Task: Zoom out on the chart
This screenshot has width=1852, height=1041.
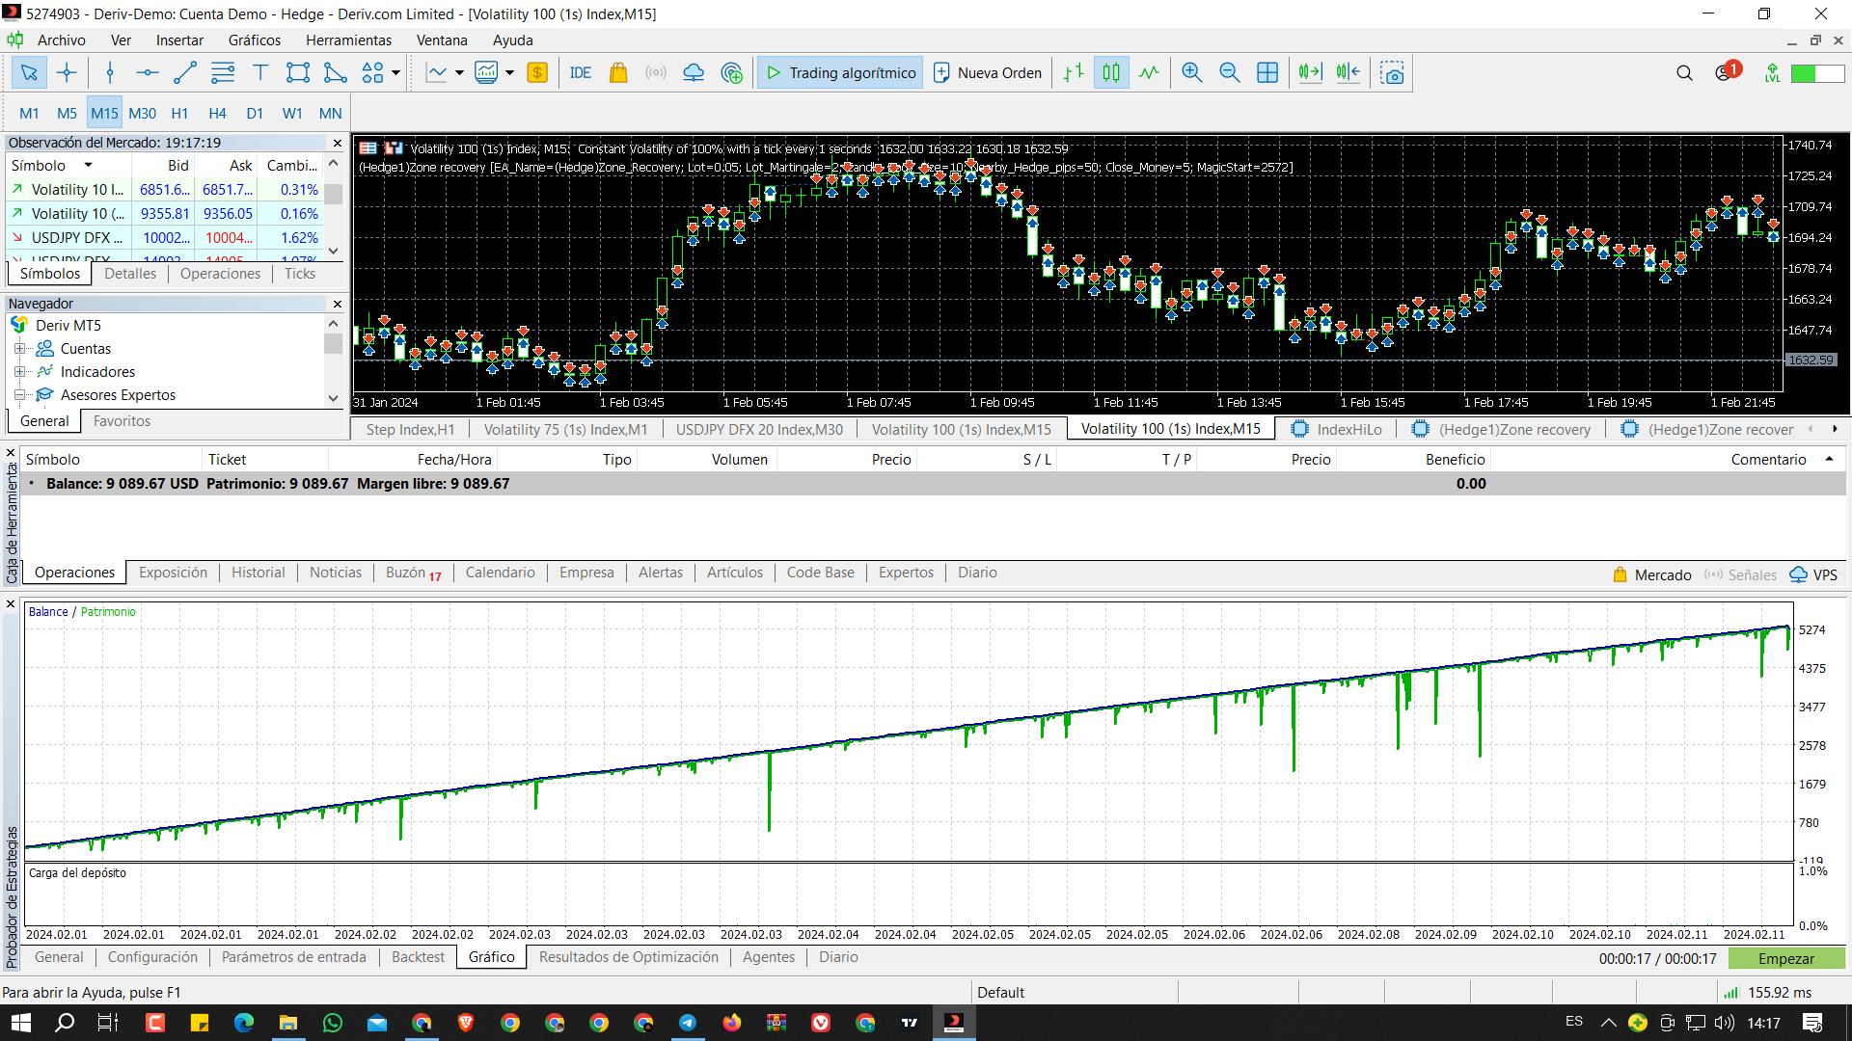Action: 1230,73
